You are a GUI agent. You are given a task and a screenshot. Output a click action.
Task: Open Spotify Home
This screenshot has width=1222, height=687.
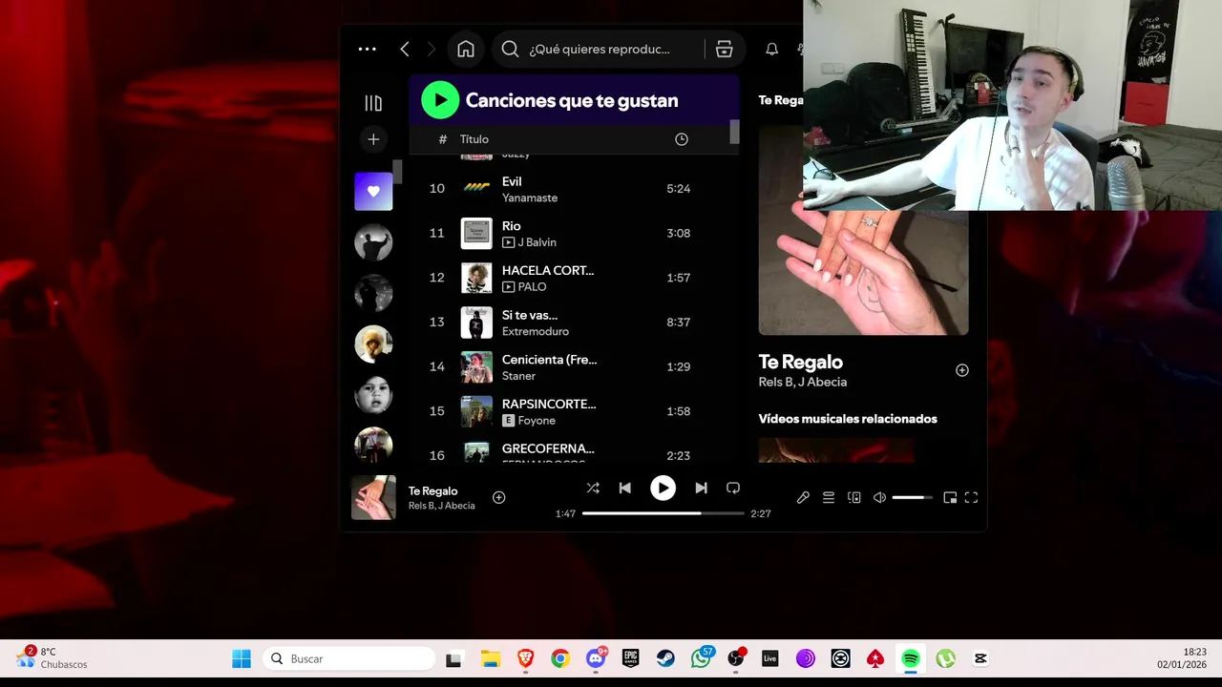pyautogui.click(x=466, y=49)
